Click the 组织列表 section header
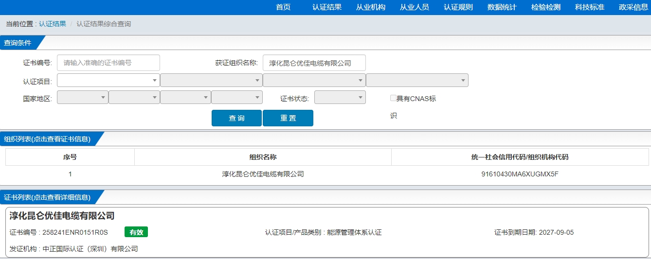651x259 pixels. pyautogui.click(x=47, y=139)
